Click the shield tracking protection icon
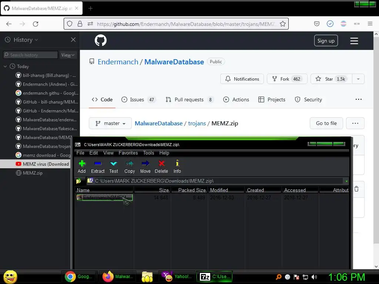Image resolution: width=379 pixels, height=284 pixels. click(x=70, y=24)
